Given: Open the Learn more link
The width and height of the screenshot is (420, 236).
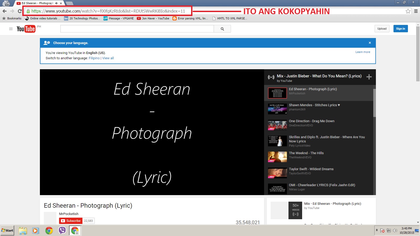Looking at the screenshot, I should click(363, 52).
